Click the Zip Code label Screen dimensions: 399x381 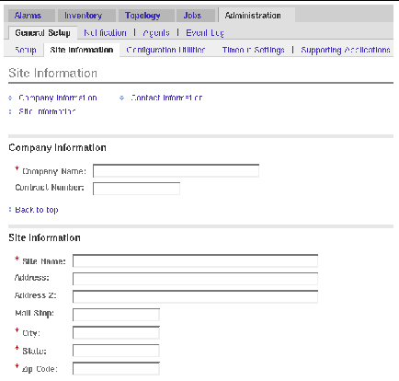point(40,369)
